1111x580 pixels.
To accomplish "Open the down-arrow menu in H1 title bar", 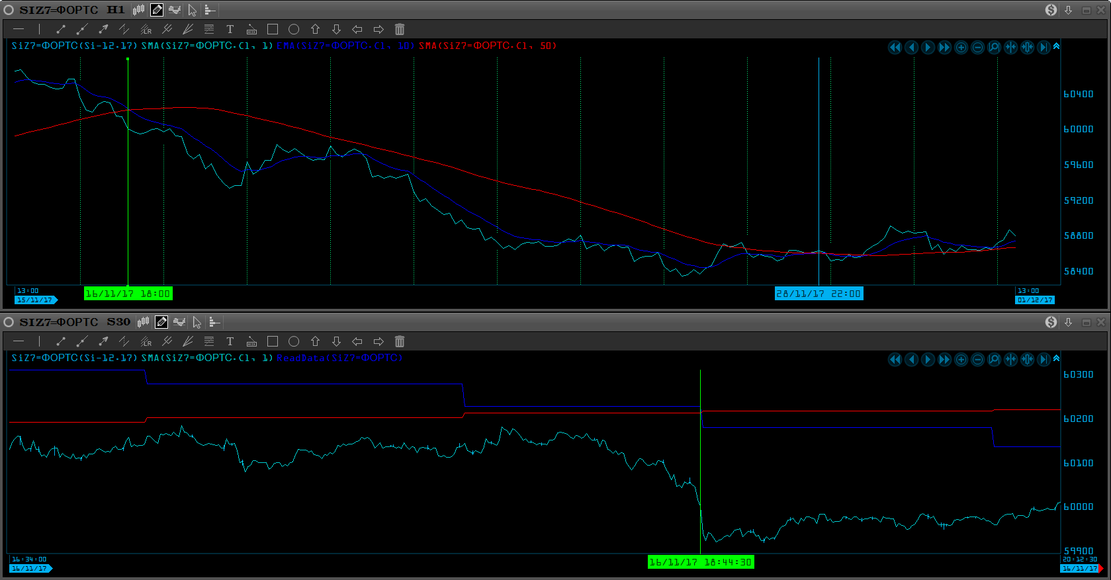I will (1068, 10).
